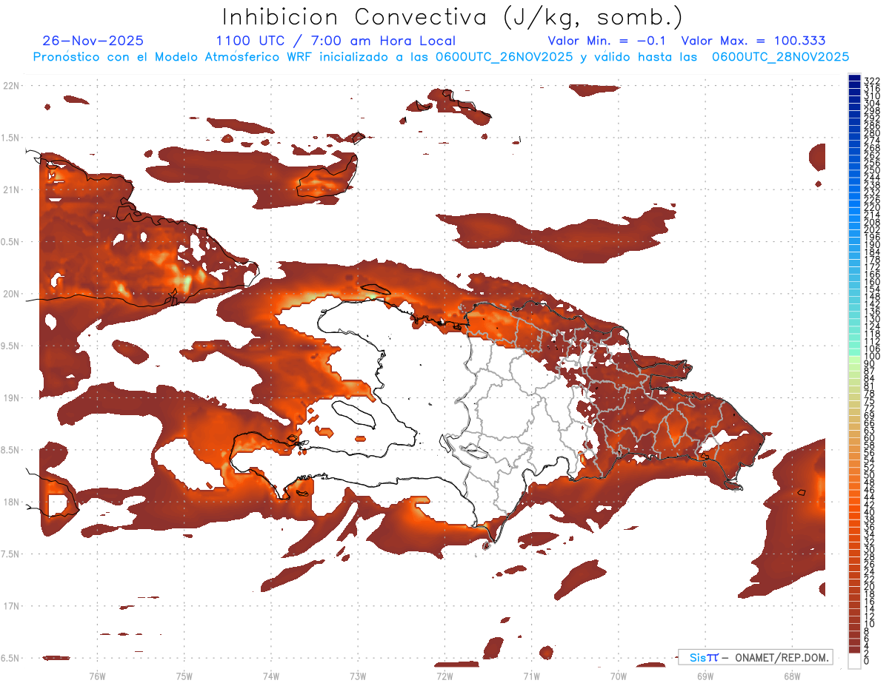Click the '72W' longitude label
889x686 pixels.
click(x=444, y=675)
